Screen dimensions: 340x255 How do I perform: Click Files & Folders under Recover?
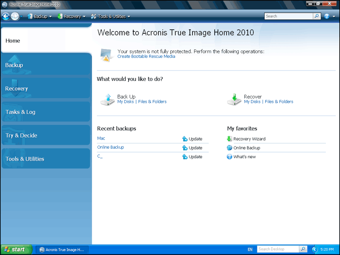tap(279, 102)
